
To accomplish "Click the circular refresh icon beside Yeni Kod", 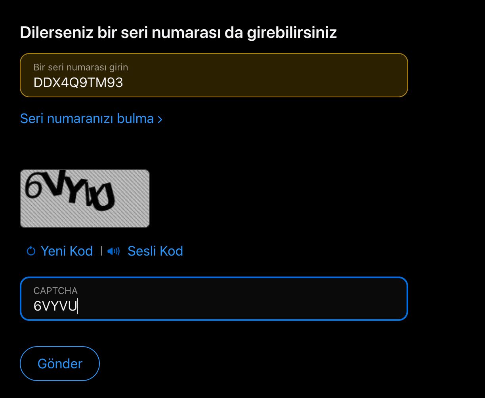I will 31,251.
